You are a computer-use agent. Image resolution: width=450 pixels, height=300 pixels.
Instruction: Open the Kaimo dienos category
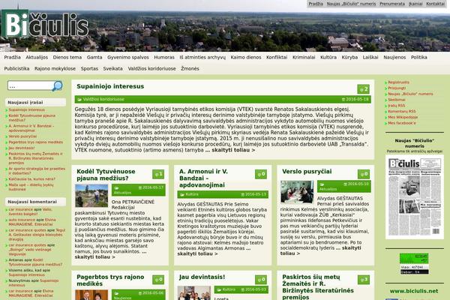(246, 58)
